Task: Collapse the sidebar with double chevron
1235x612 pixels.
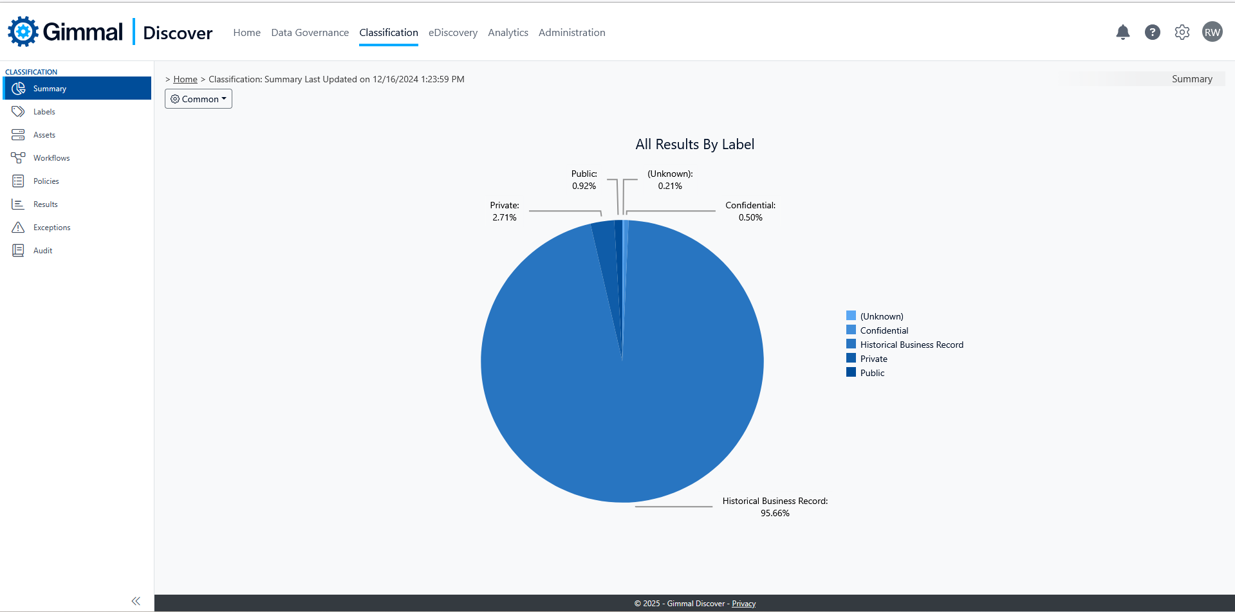Action: click(136, 601)
